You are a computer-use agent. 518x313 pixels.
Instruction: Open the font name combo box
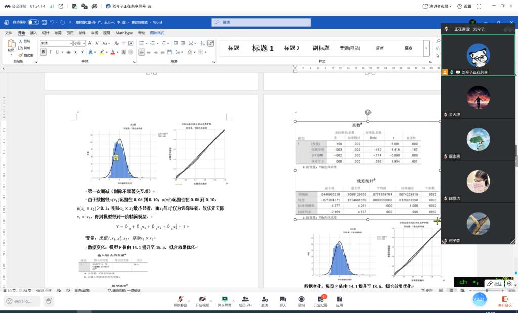pyautogui.click(x=56, y=43)
